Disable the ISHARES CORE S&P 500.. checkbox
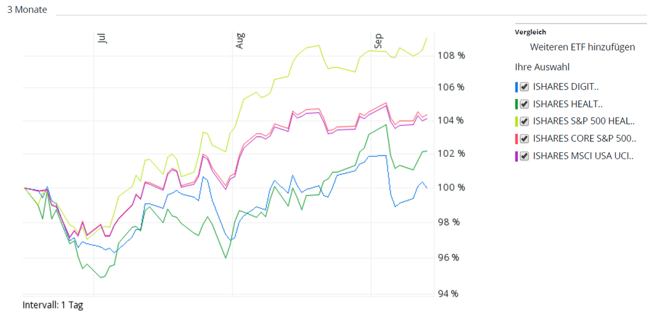Image resolution: width=647 pixels, height=315 pixels. coord(525,139)
